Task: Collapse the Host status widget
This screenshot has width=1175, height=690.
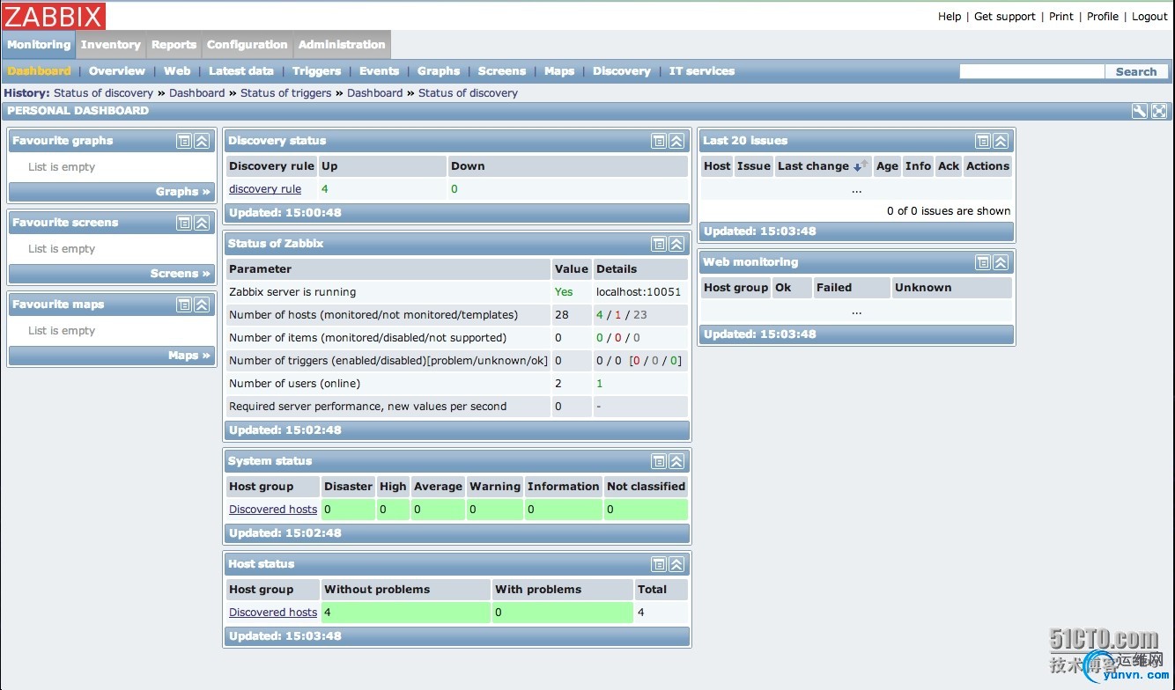Action: (676, 564)
